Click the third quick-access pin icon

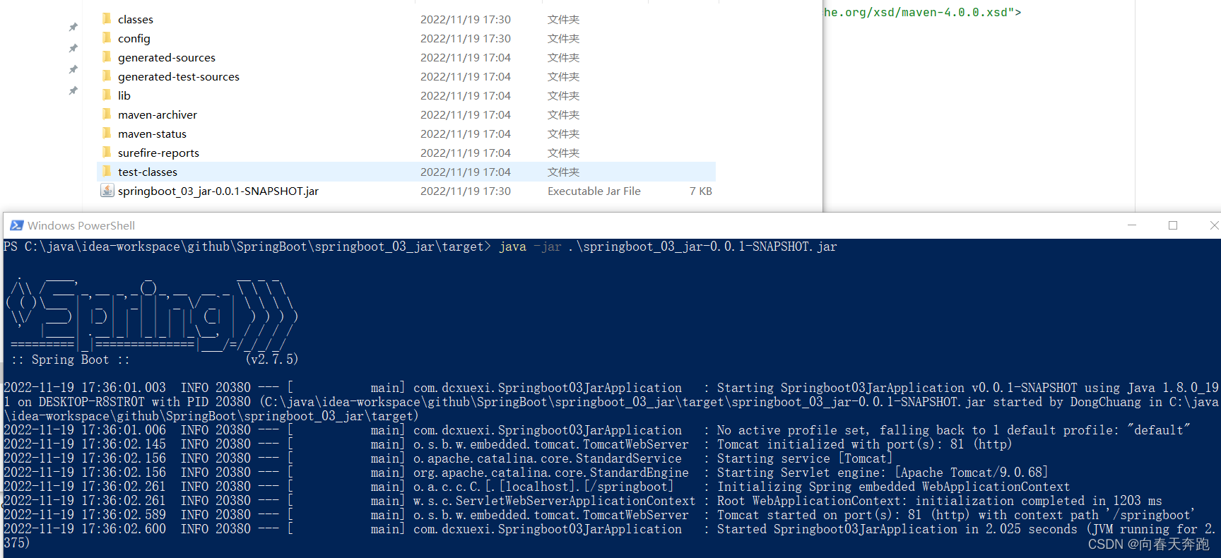coord(73,69)
